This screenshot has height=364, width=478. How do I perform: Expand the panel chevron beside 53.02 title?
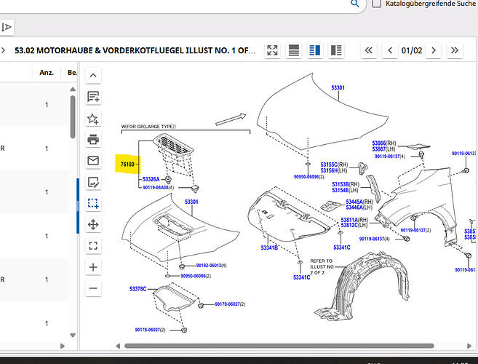coord(4,50)
